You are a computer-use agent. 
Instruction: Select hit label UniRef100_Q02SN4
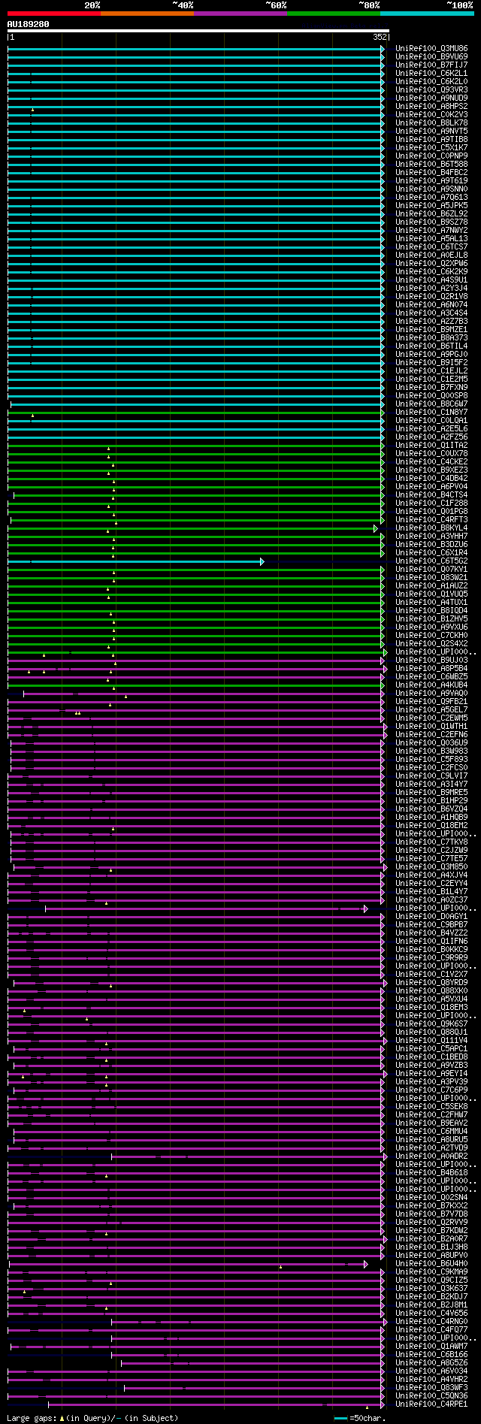(431, 1197)
